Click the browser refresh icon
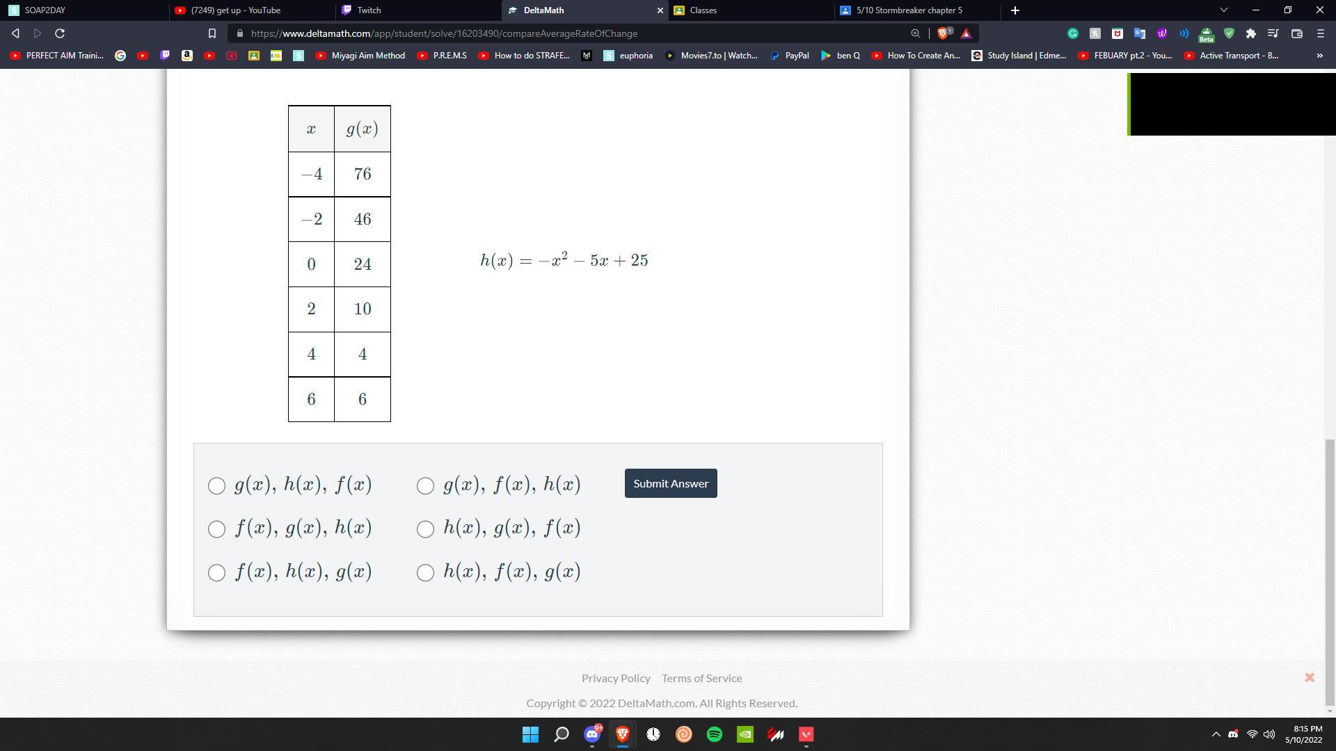 tap(58, 33)
